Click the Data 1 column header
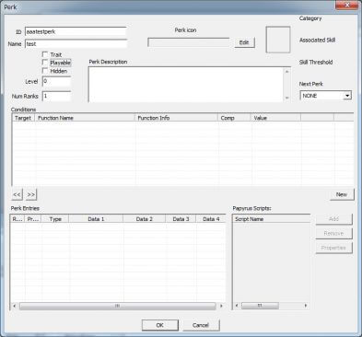The width and height of the screenshot is (362, 337). [x=96, y=219]
